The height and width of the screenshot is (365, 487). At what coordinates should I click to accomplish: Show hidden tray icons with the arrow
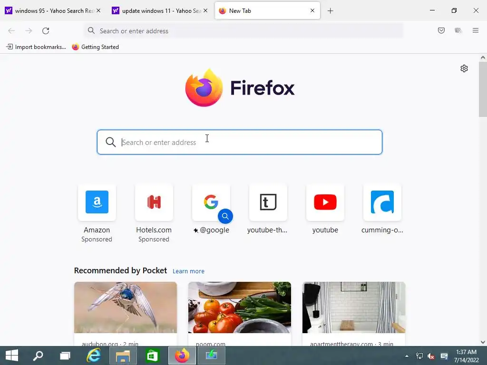coord(407,356)
